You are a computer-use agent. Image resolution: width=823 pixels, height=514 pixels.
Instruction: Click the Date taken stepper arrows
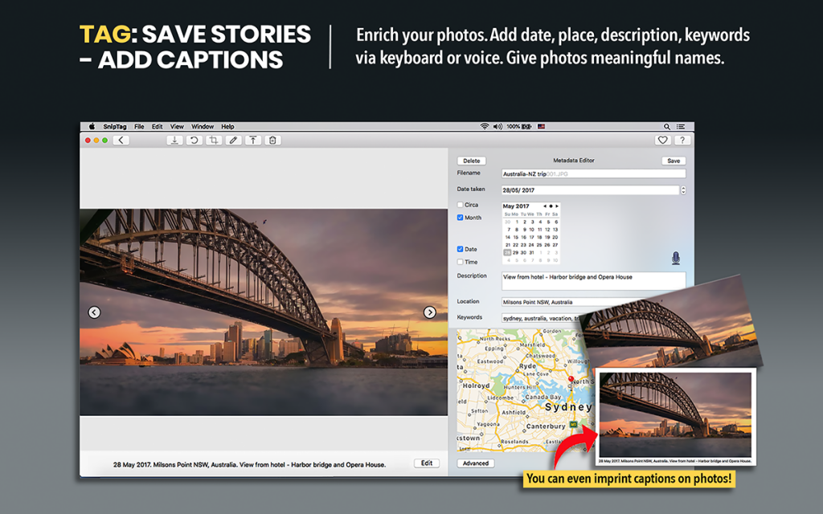pyautogui.click(x=683, y=190)
